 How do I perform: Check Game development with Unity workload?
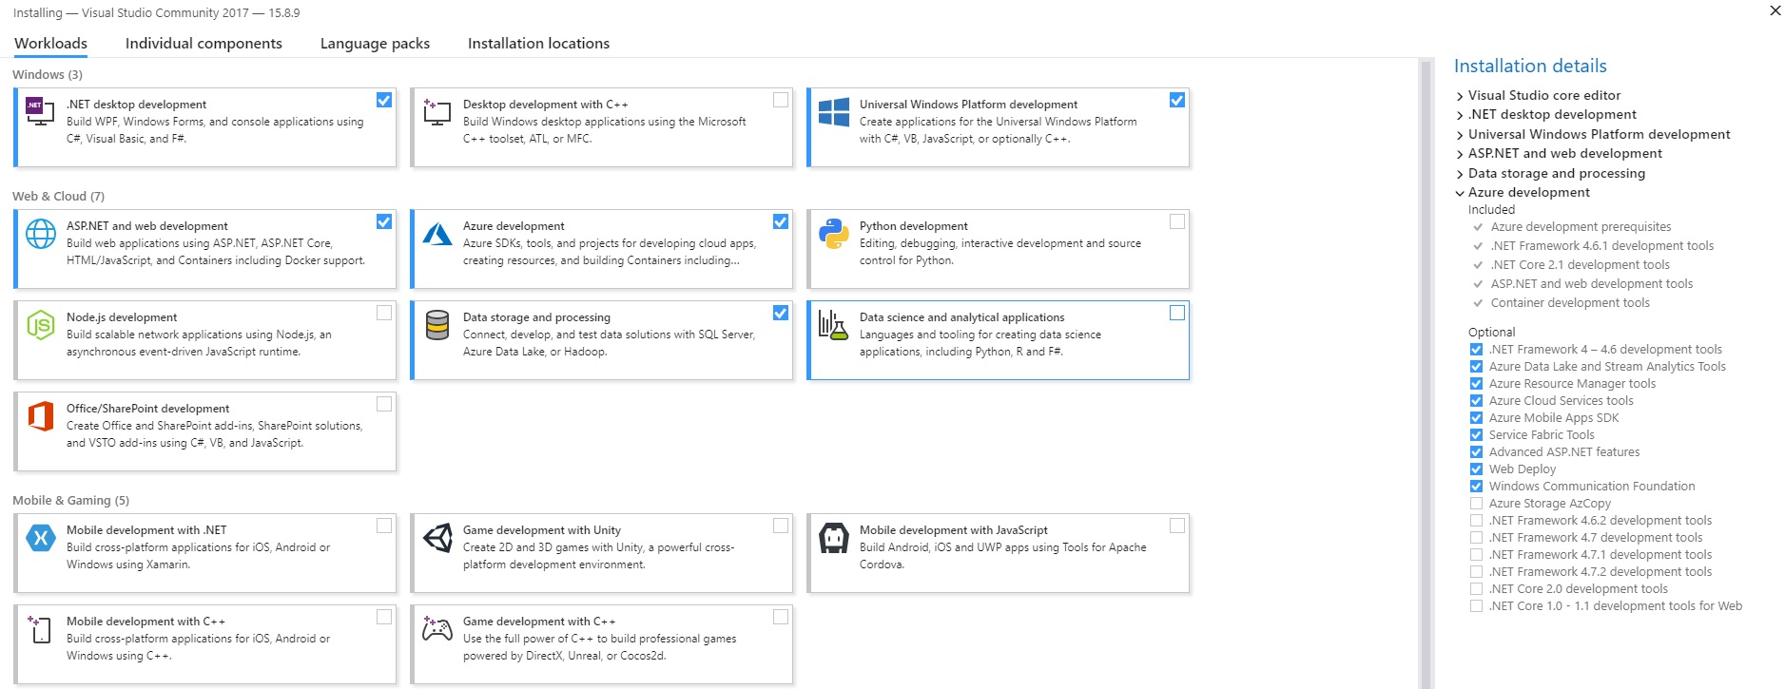coord(781,526)
